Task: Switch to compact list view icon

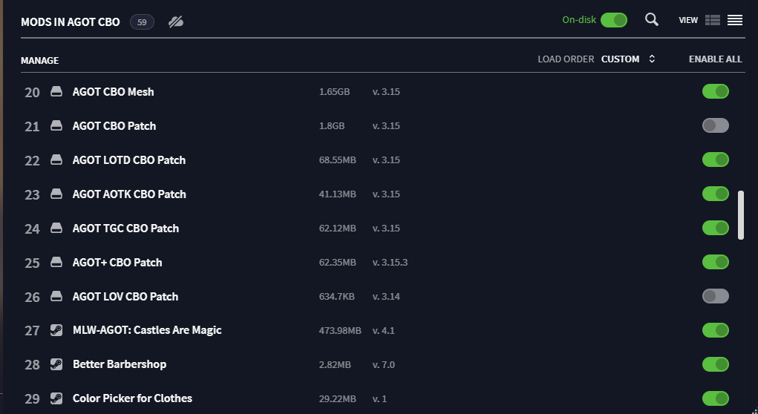Action: click(x=735, y=20)
